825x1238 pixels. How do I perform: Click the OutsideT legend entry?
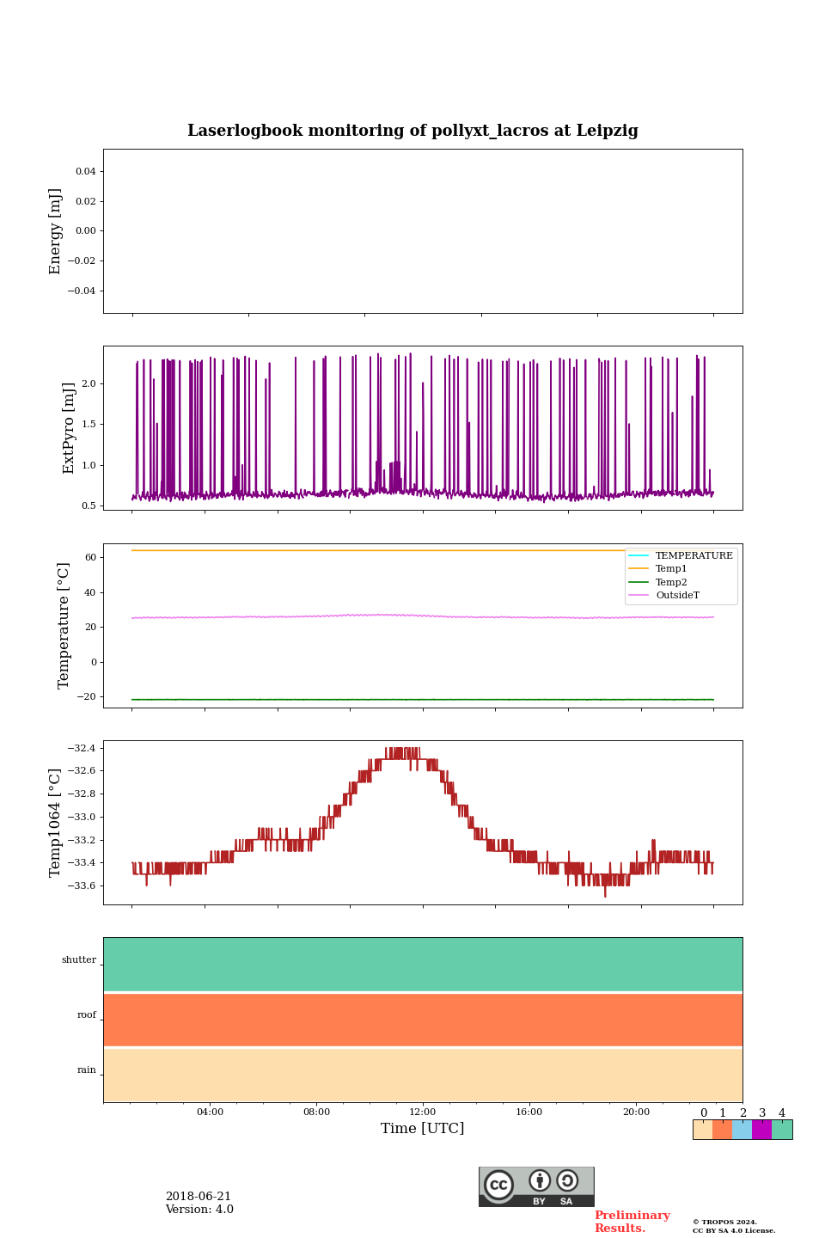677,596
